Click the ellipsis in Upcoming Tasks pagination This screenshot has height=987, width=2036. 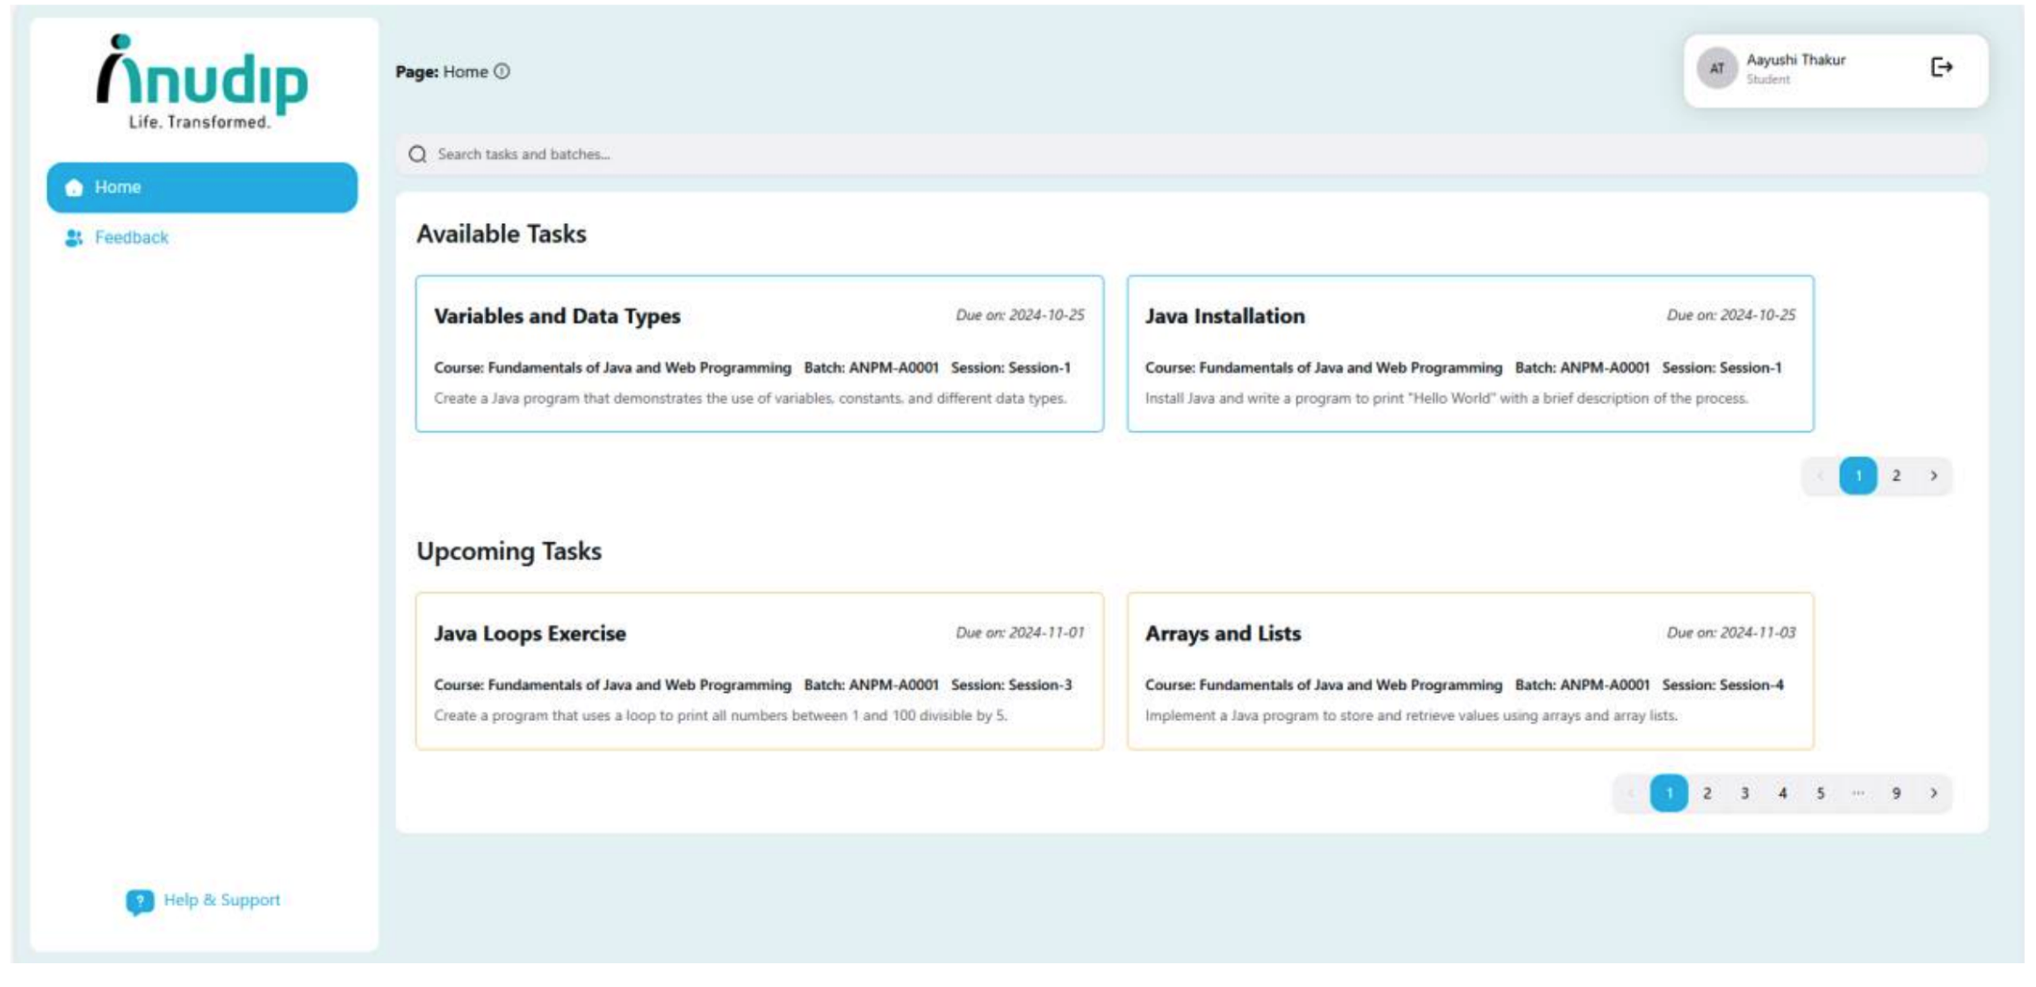1858,791
